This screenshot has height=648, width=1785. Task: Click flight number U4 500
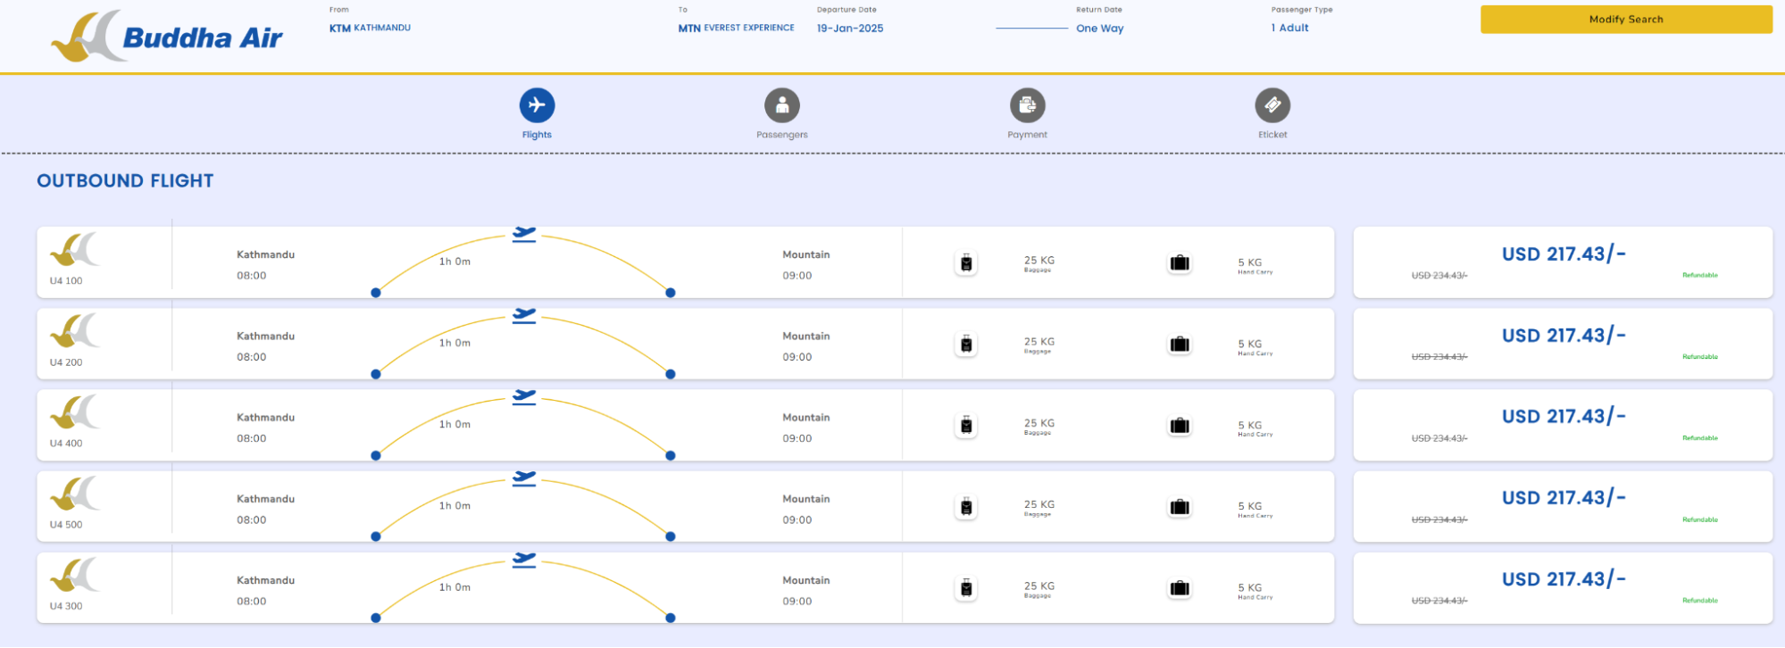coord(66,525)
